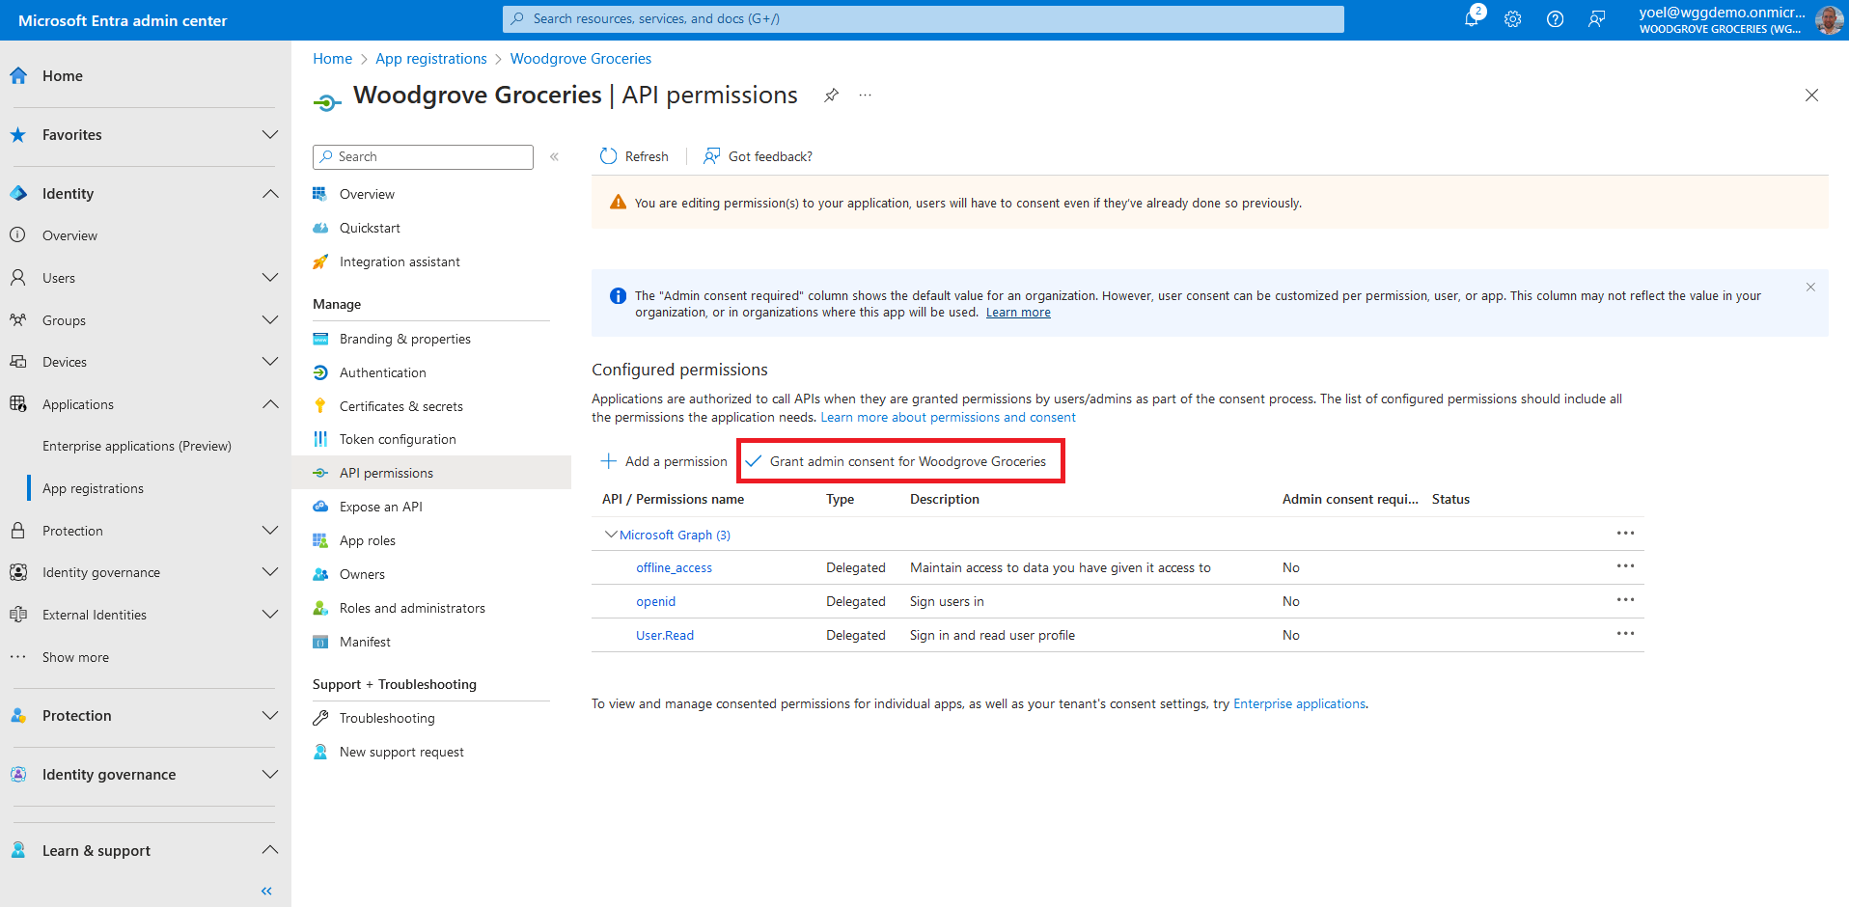Open more options for User.Read permission

coord(1625,634)
